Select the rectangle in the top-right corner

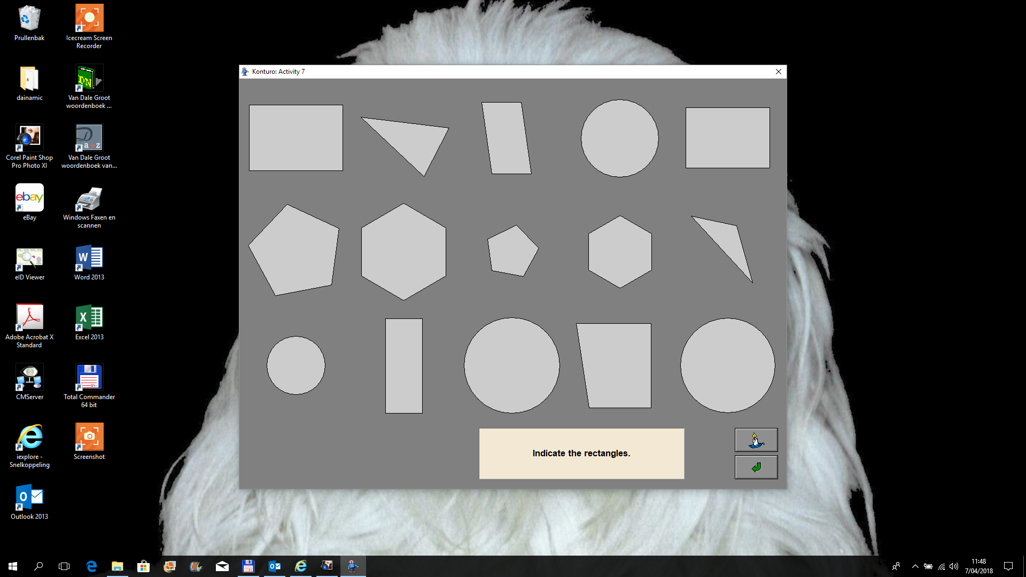[x=728, y=138]
